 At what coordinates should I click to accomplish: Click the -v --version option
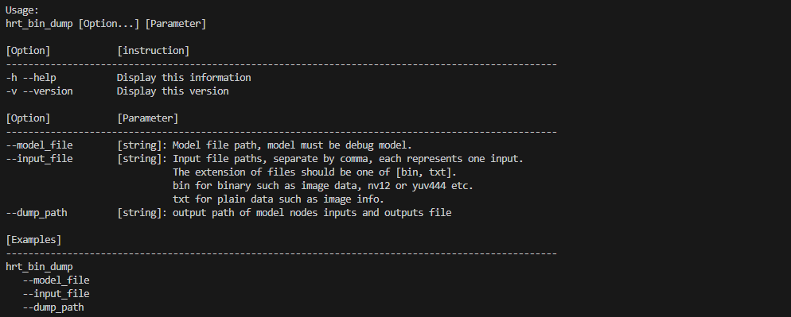point(39,91)
